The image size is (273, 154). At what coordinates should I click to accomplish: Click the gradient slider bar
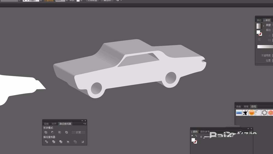265,46
